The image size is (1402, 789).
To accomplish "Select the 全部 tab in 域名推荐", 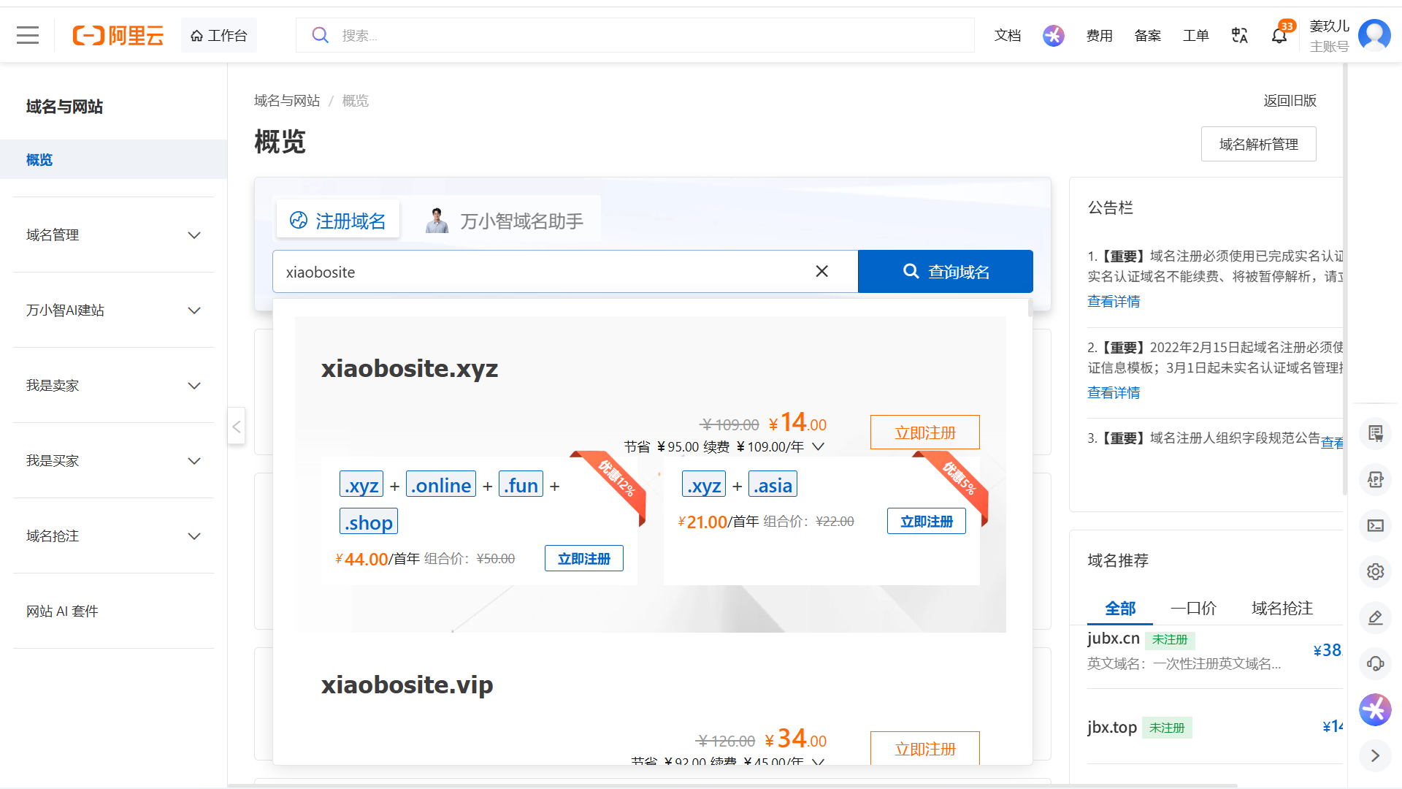I will point(1120,608).
